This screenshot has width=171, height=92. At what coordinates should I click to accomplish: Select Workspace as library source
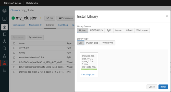click(x=142, y=30)
